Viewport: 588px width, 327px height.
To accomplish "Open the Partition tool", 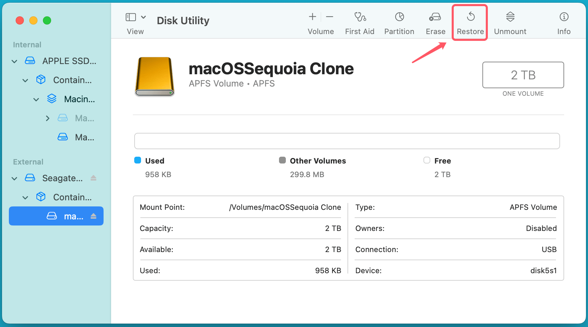I will pos(399,17).
